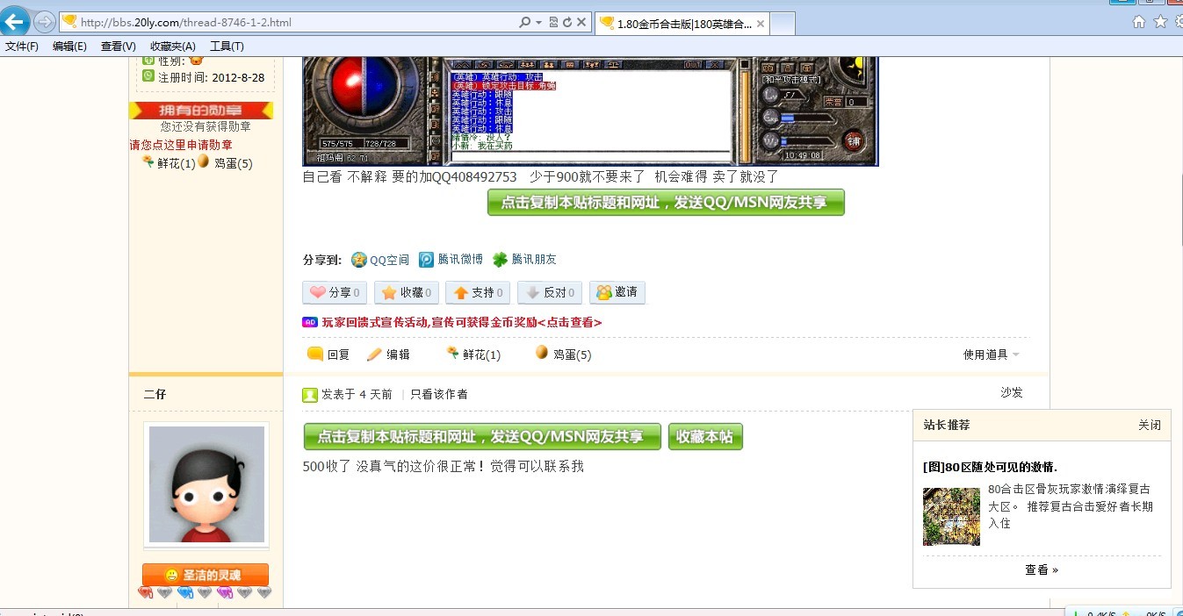
Task: Open the 收藏夹(A) menu
Action: pos(172,47)
